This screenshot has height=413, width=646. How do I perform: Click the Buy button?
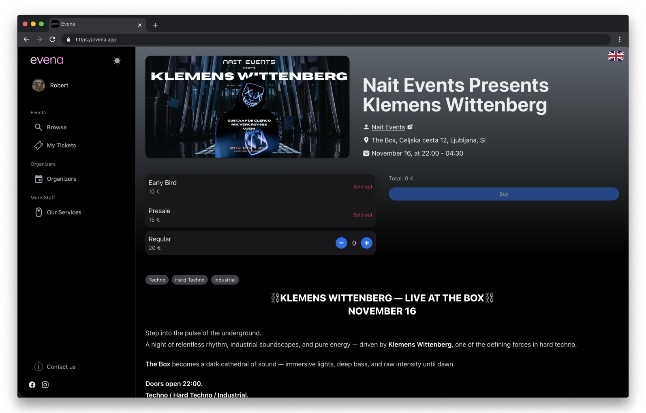point(504,194)
